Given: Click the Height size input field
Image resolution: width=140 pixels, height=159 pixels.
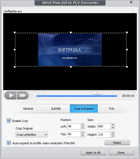Looking at the screenshot, I should [104, 135].
